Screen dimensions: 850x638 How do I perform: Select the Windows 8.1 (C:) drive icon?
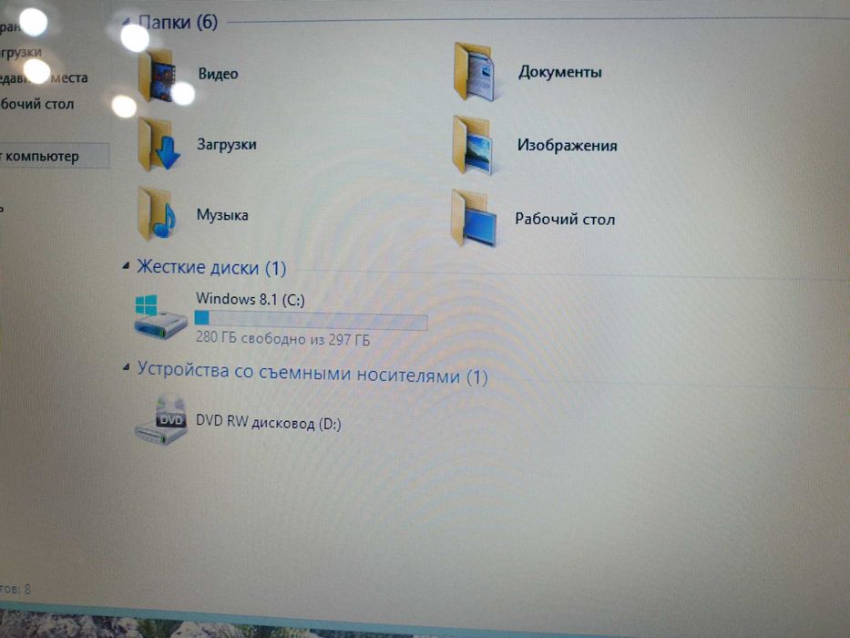pos(160,317)
